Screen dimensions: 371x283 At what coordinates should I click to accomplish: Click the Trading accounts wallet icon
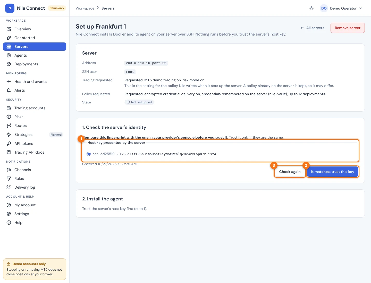click(9, 108)
